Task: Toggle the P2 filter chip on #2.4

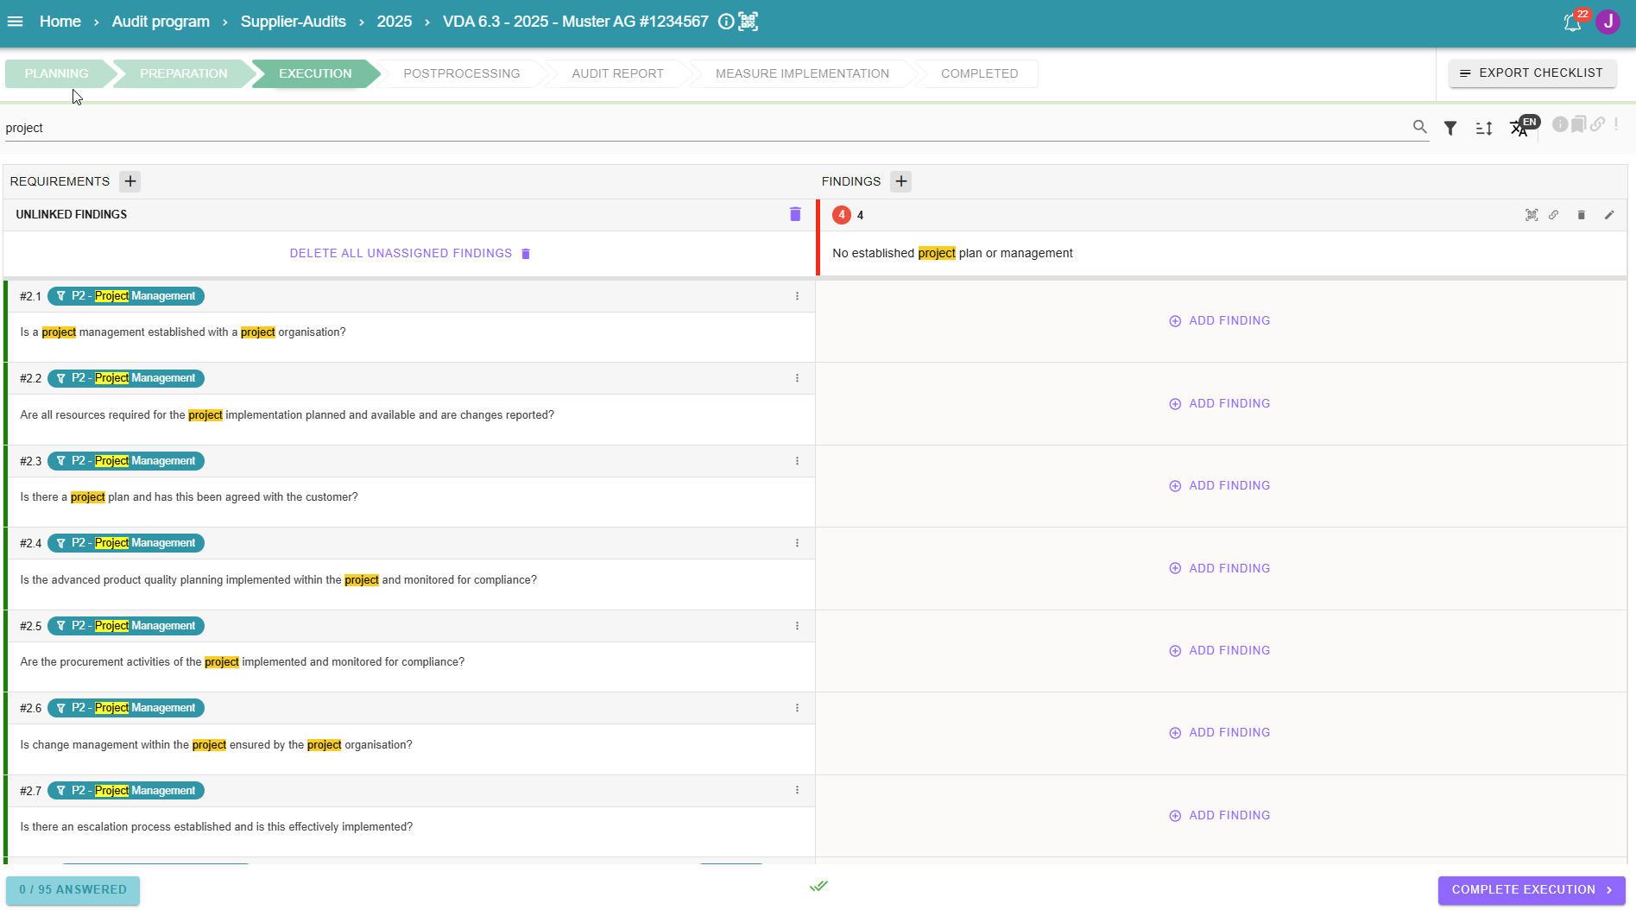Action: pos(126,543)
